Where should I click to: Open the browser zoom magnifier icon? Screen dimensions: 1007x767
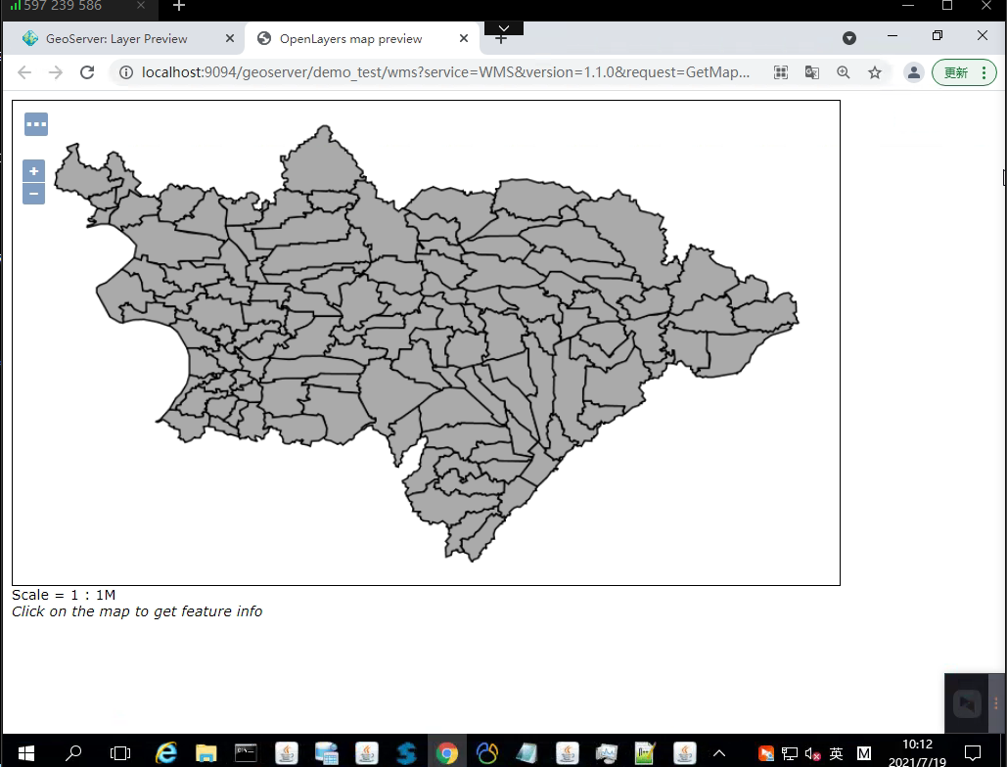pyautogui.click(x=844, y=72)
